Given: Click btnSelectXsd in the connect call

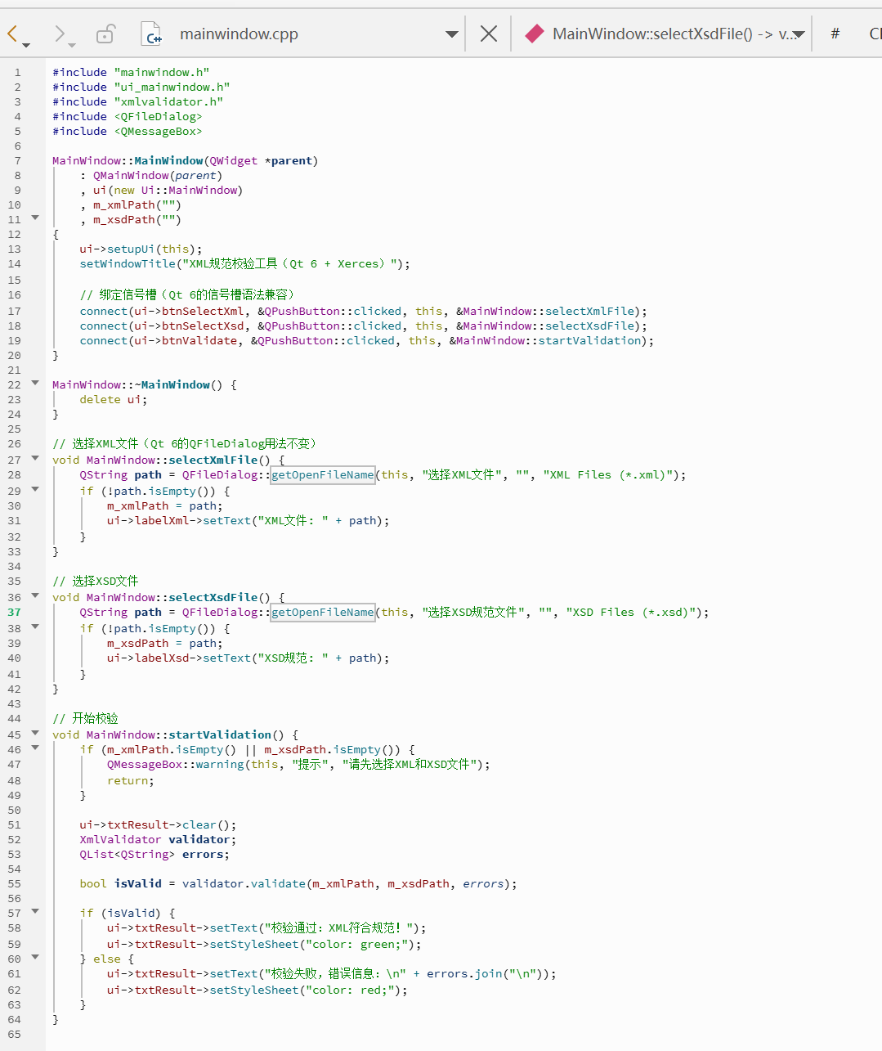Looking at the screenshot, I should coord(203,326).
